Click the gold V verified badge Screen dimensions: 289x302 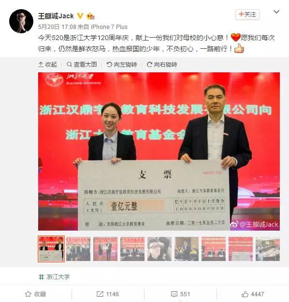[x=80, y=16]
